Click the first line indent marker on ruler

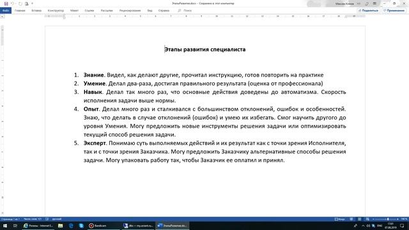tap(64, 15)
